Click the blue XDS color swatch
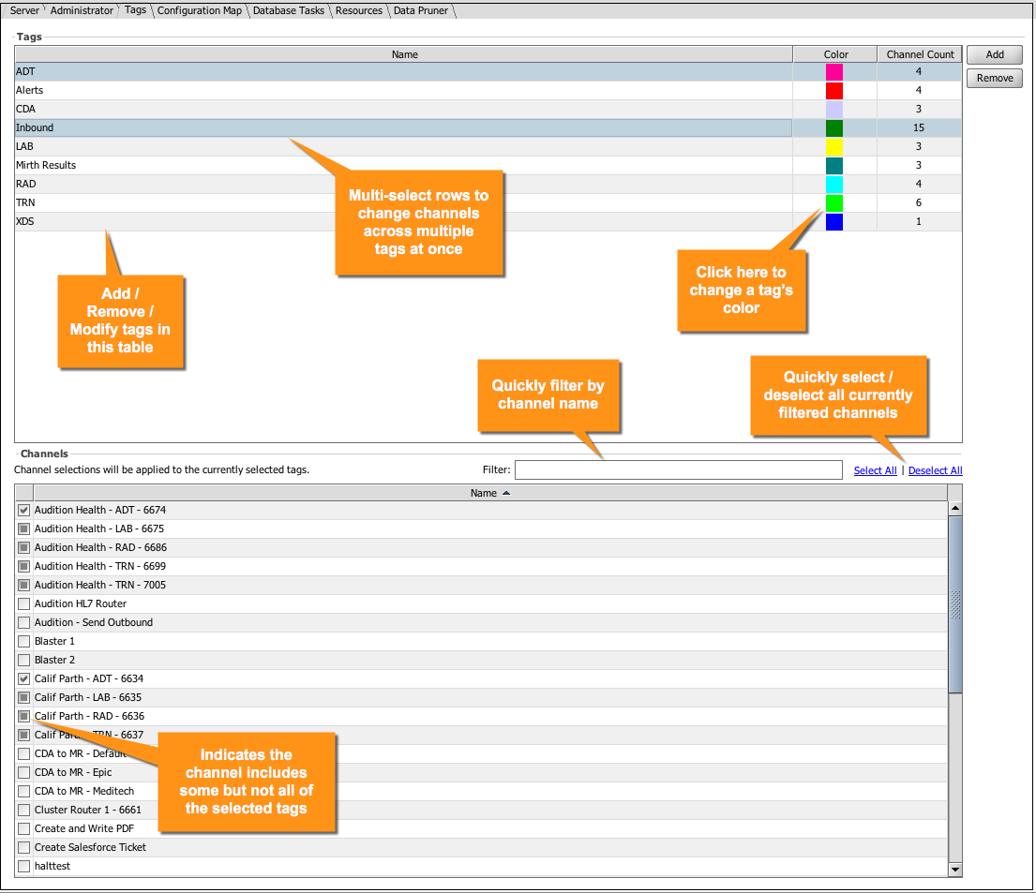Viewport: 1036px width, 893px height. click(833, 222)
